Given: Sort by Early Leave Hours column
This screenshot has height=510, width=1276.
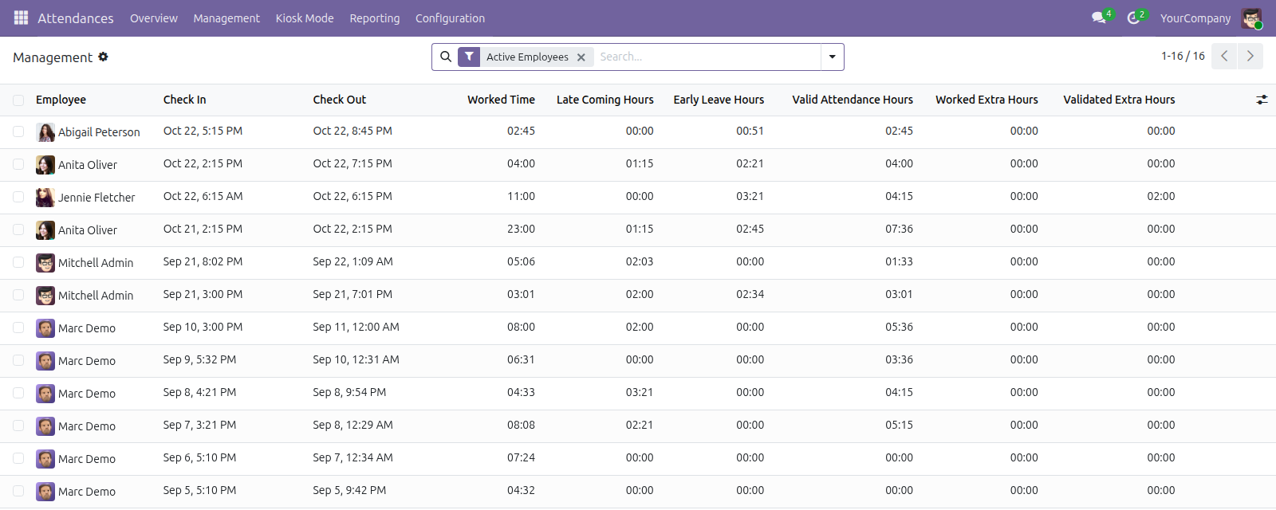Looking at the screenshot, I should click(x=719, y=100).
